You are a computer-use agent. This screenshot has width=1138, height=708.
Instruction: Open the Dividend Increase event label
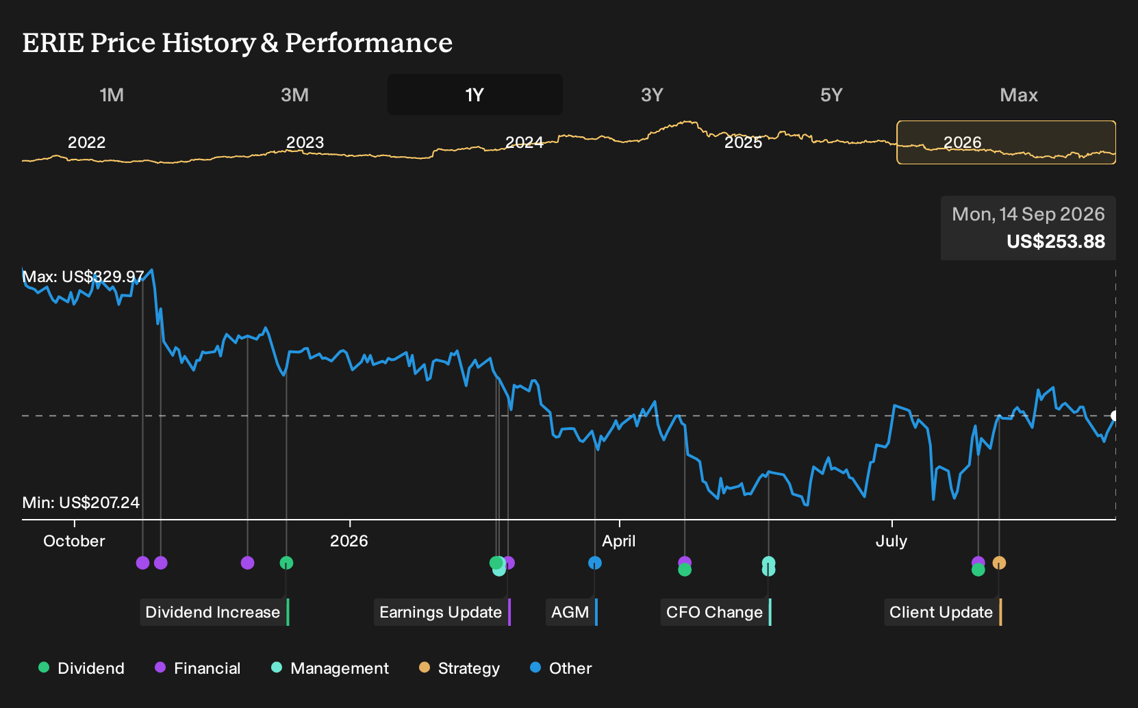215,612
